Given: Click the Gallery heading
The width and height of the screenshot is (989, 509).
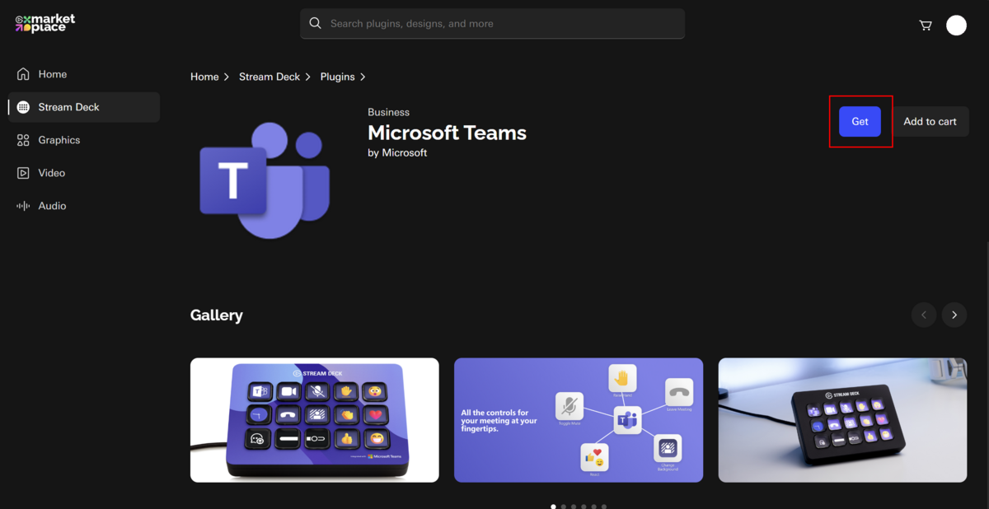Looking at the screenshot, I should pyautogui.click(x=217, y=315).
